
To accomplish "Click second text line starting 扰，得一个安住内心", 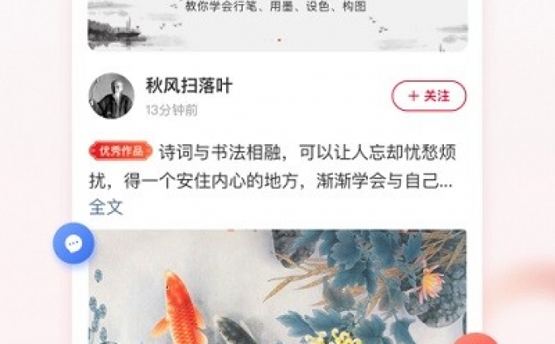I will click(271, 181).
